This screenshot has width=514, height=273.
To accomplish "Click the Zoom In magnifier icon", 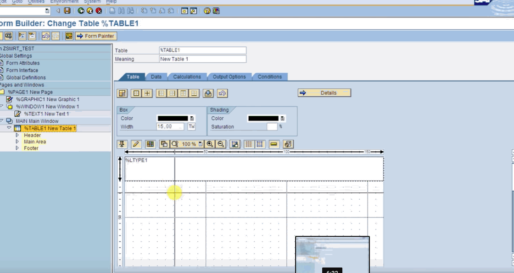I will pos(210,144).
